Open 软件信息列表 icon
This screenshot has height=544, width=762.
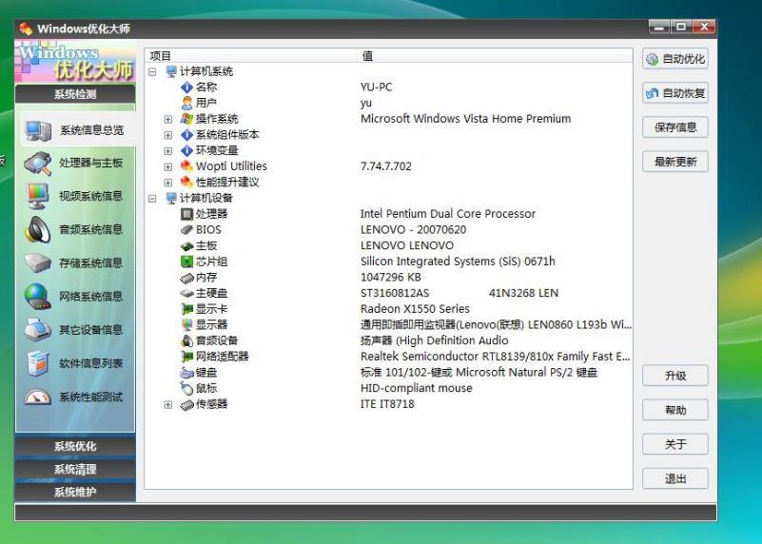coord(38,363)
